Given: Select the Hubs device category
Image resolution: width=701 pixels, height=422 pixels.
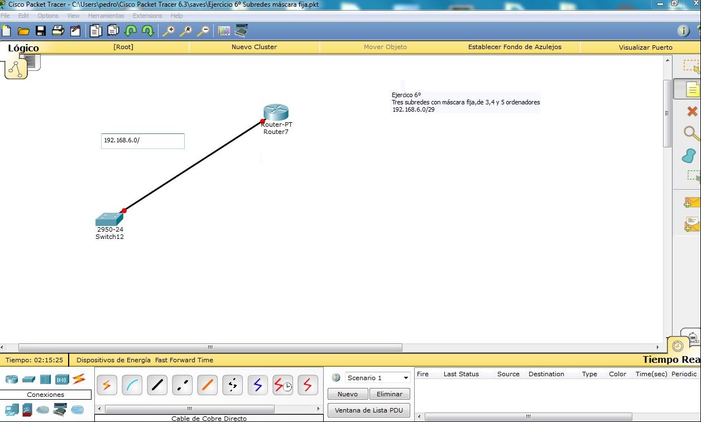Looking at the screenshot, I should click(45, 379).
